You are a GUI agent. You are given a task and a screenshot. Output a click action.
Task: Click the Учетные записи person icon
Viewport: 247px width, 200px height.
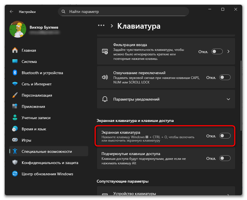coord(15,118)
